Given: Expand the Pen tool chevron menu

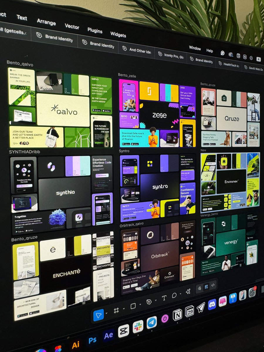Looking at the screenshot, I should pos(156,300).
